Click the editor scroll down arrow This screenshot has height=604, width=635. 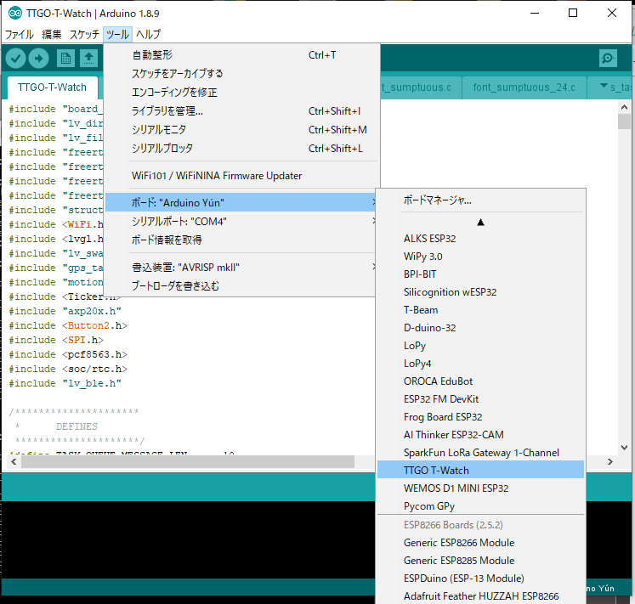pos(624,448)
